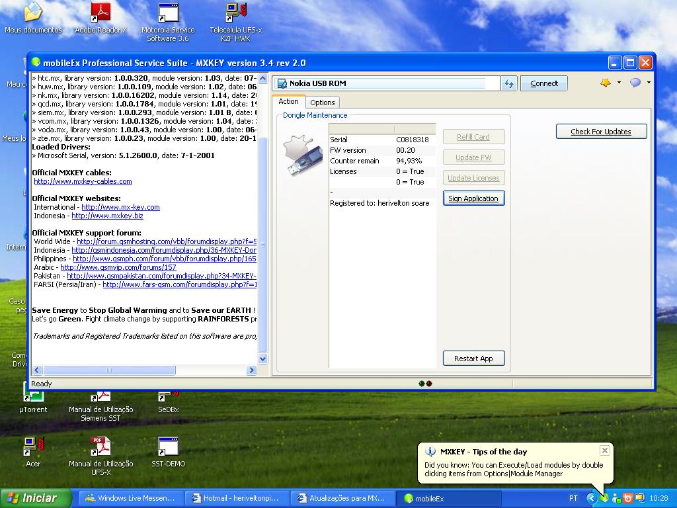The width and height of the screenshot is (677, 508).
Task: Switch to the Options tab
Action: 323,103
